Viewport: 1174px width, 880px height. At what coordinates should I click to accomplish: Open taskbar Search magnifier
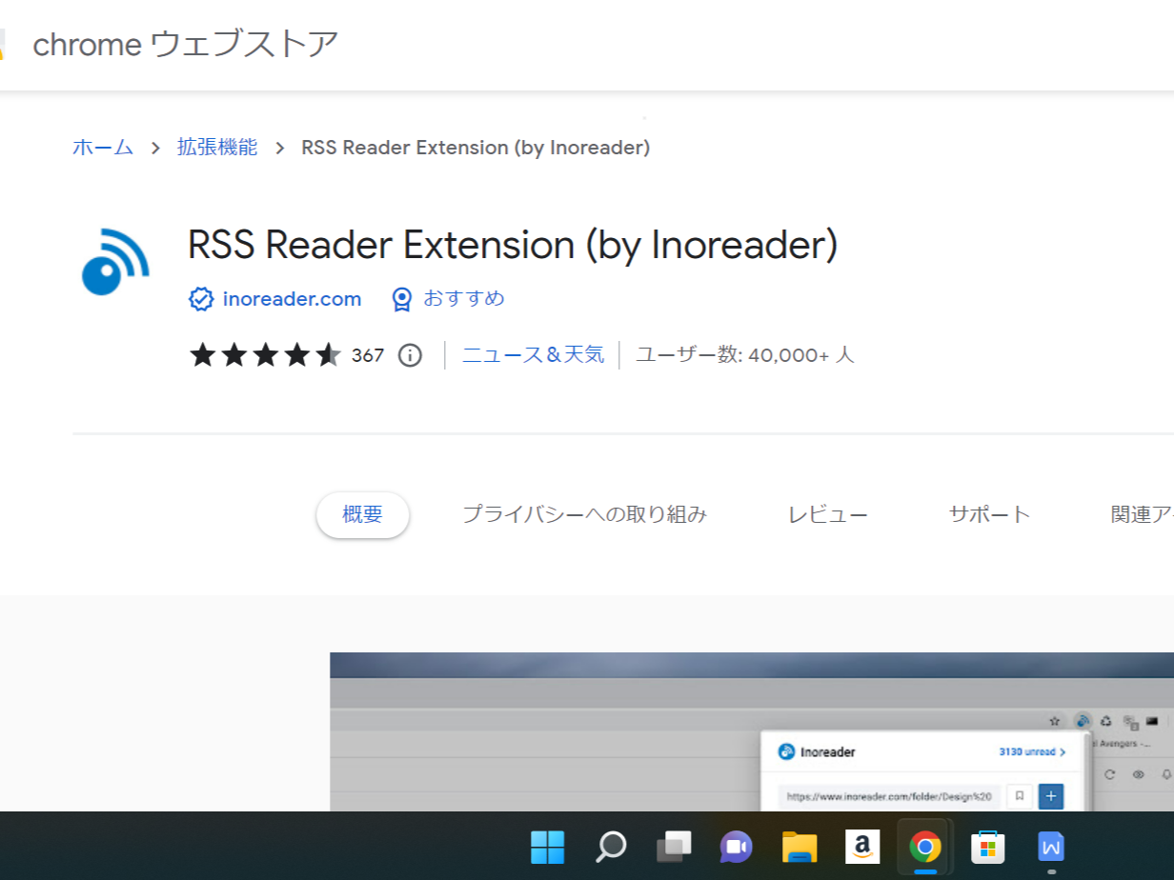tap(611, 846)
